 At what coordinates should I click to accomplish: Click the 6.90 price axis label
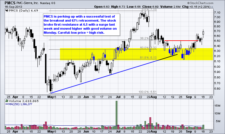[217, 22]
